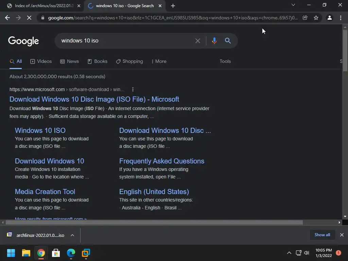
Task: Open the Download Windows 10 Disc ... sitelink
Action: pyautogui.click(x=165, y=130)
